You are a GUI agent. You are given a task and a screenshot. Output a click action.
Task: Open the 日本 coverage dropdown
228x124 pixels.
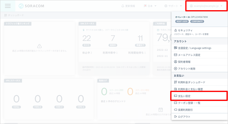click(150, 6)
